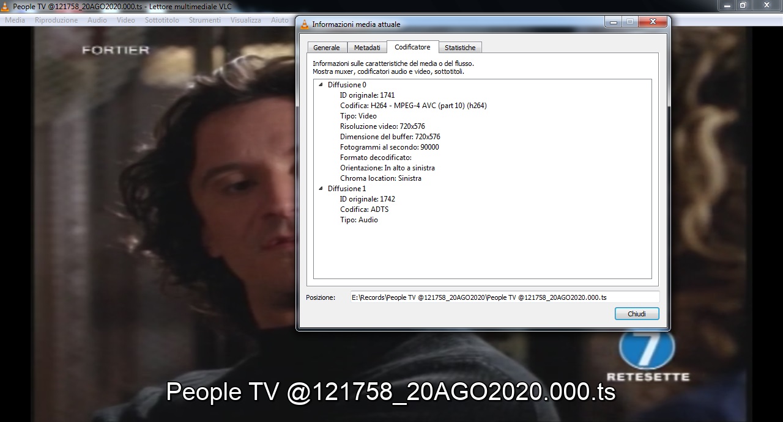The height and width of the screenshot is (422, 783).
Task: Select row 'ID originale: 1741'
Action: (x=367, y=95)
